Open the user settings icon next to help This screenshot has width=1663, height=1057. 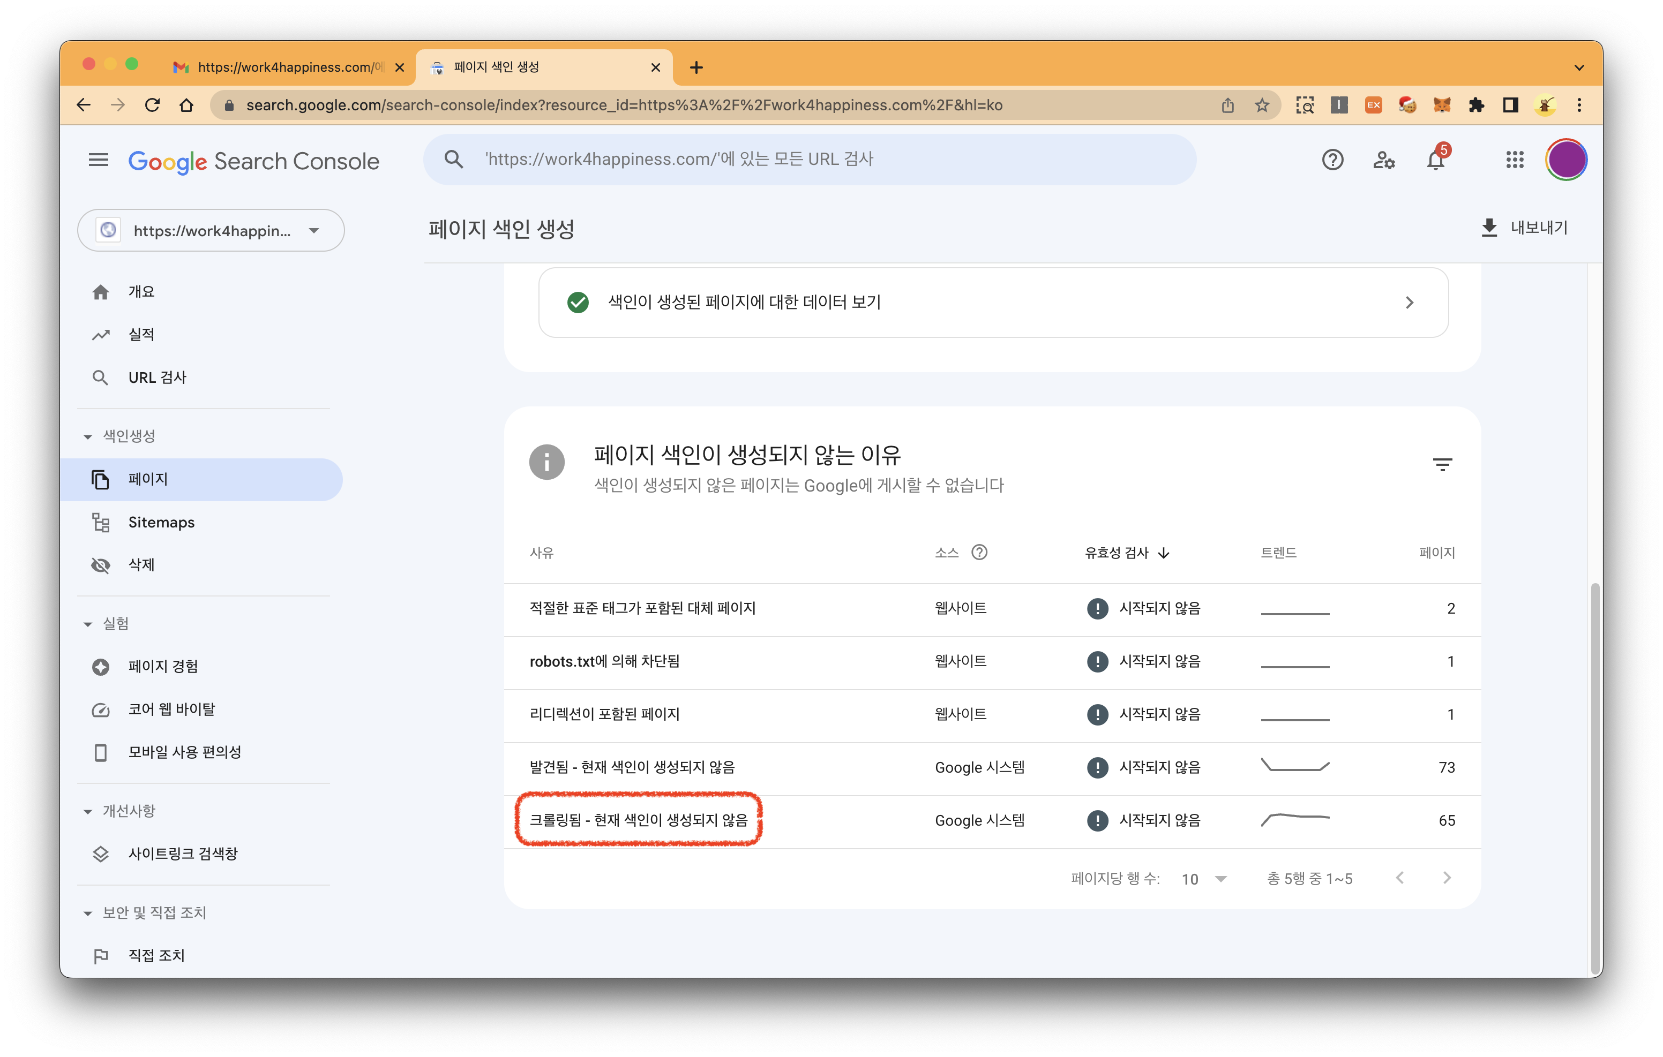tap(1384, 160)
